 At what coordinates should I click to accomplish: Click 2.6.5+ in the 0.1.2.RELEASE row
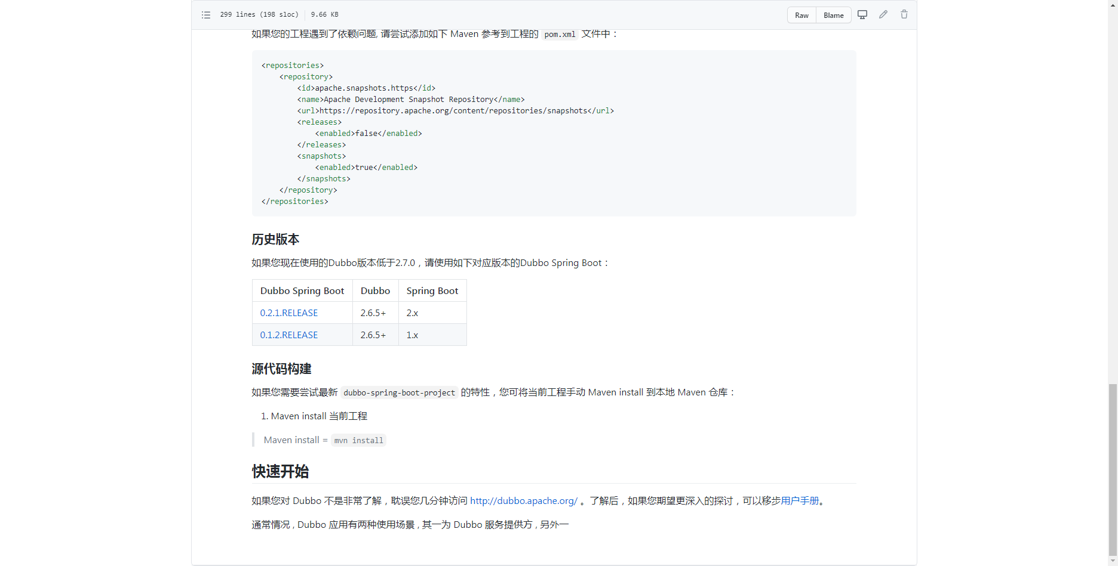pos(375,335)
